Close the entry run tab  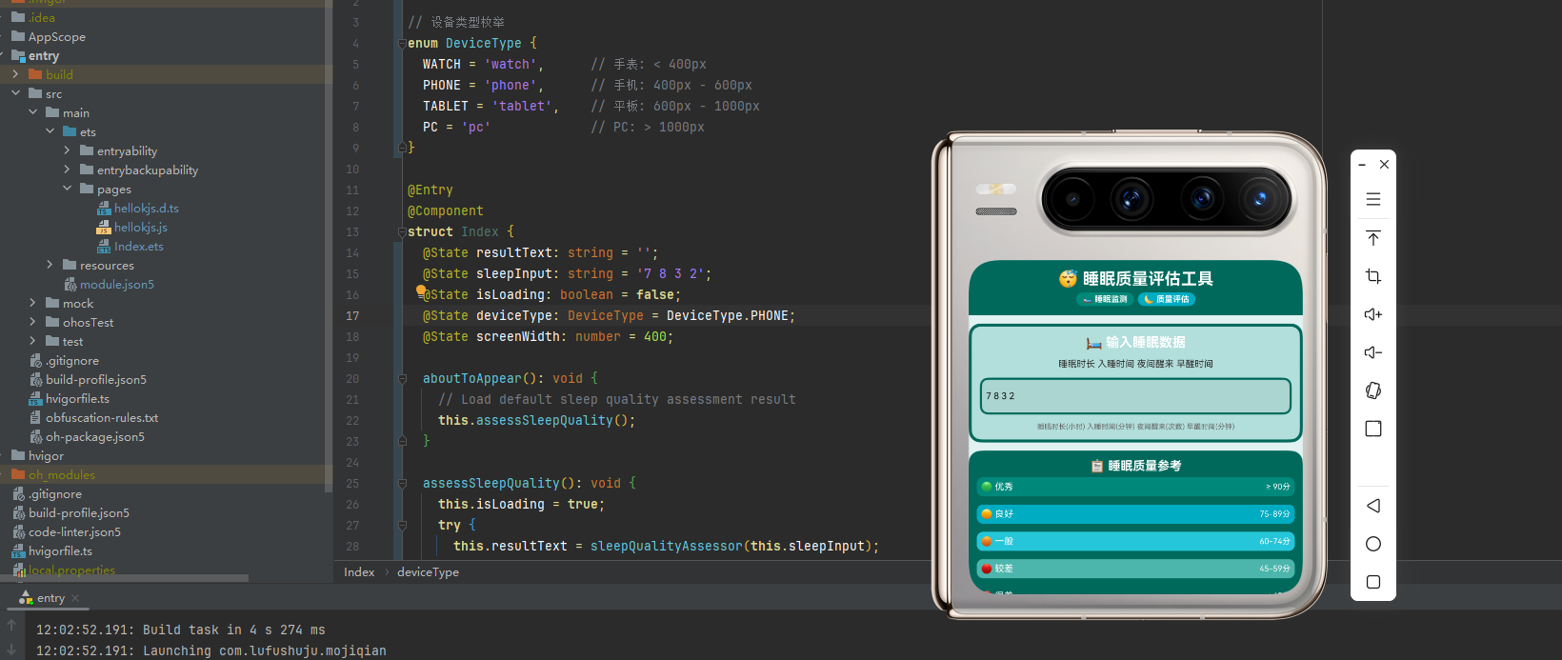(x=75, y=598)
